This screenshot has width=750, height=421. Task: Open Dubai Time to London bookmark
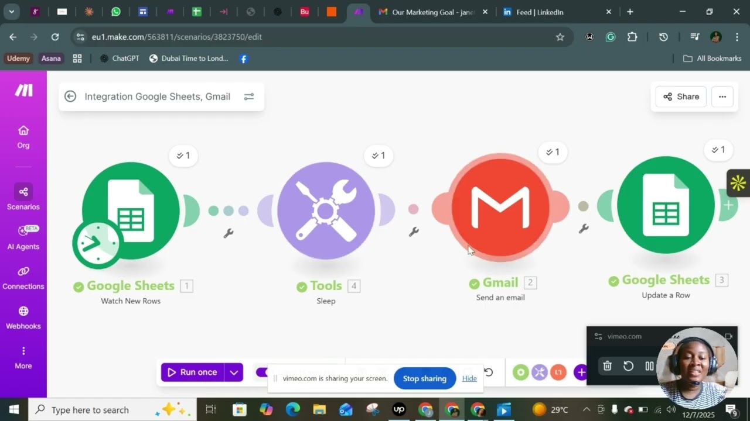coord(189,58)
